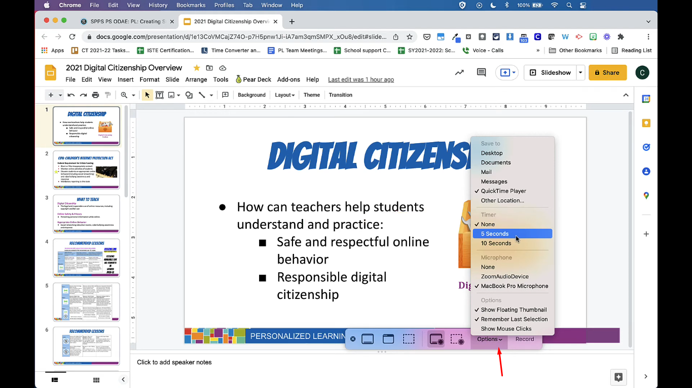Image resolution: width=692 pixels, height=388 pixels.
Task: Open the Arrange menu
Action: tap(196, 79)
